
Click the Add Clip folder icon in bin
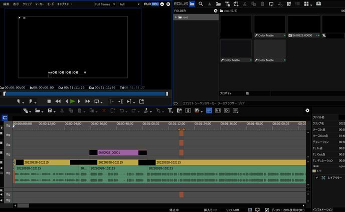click(218, 3)
